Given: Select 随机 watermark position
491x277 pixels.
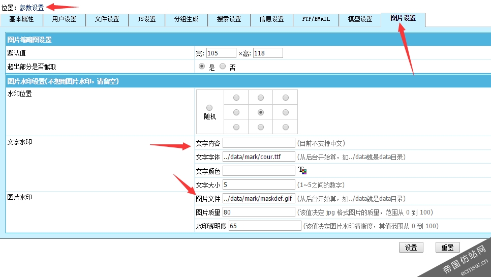Looking at the screenshot, I should (x=209, y=108).
